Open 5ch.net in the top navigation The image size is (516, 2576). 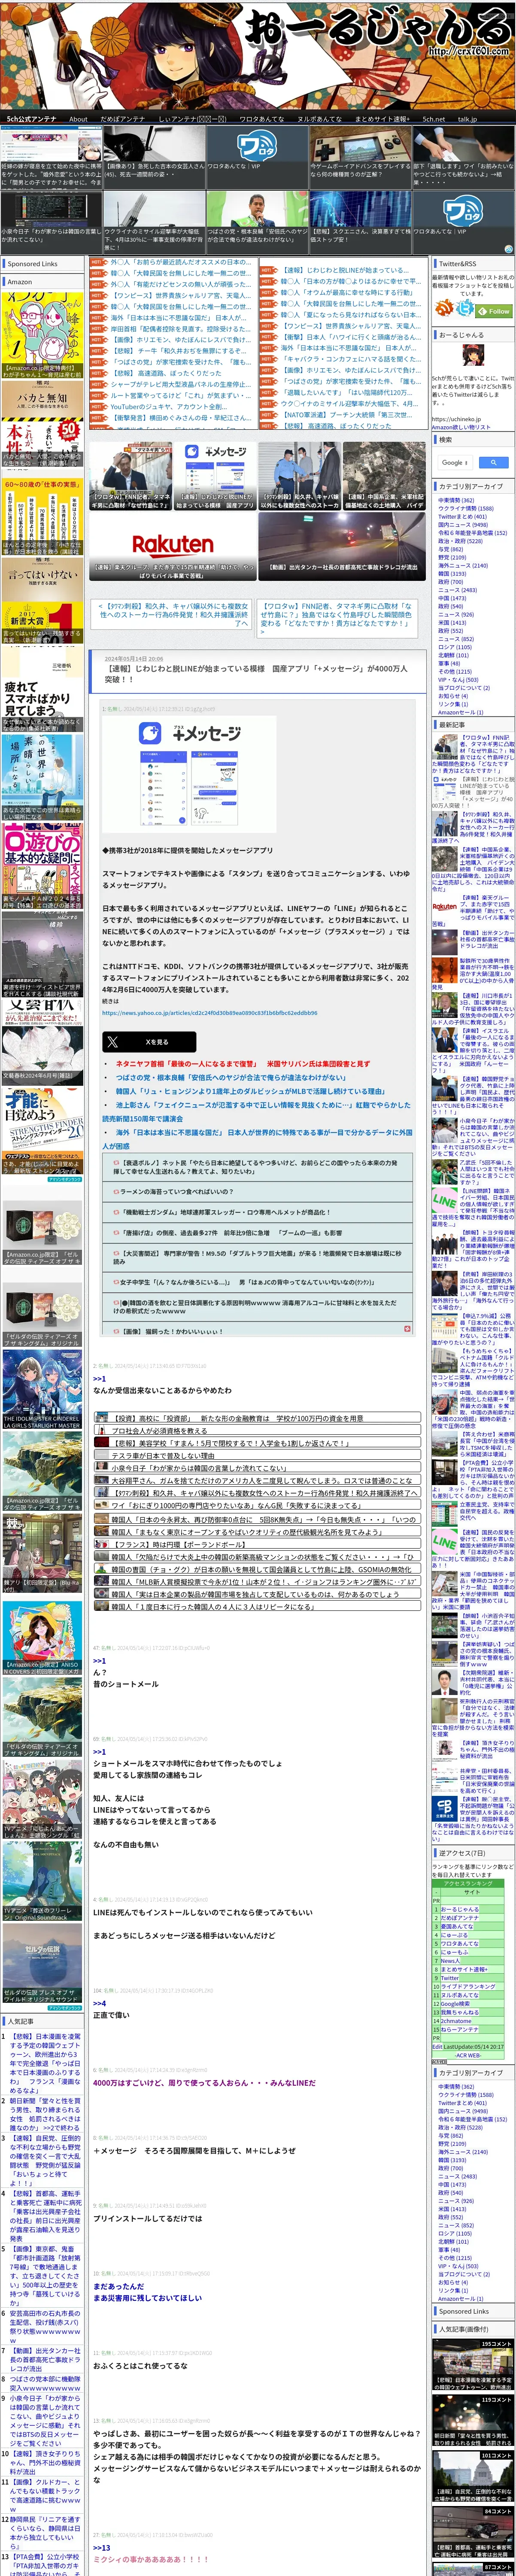(434, 119)
